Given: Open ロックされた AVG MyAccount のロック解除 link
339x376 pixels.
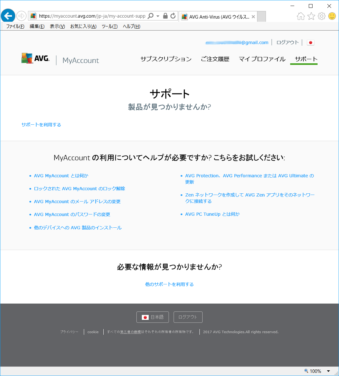Looking at the screenshot, I should pos(79,189).
